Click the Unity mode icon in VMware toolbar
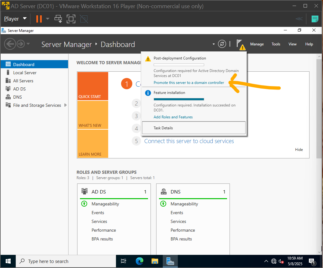The height and width of the screenshot is (268, 323). click(x=84, y=19)
